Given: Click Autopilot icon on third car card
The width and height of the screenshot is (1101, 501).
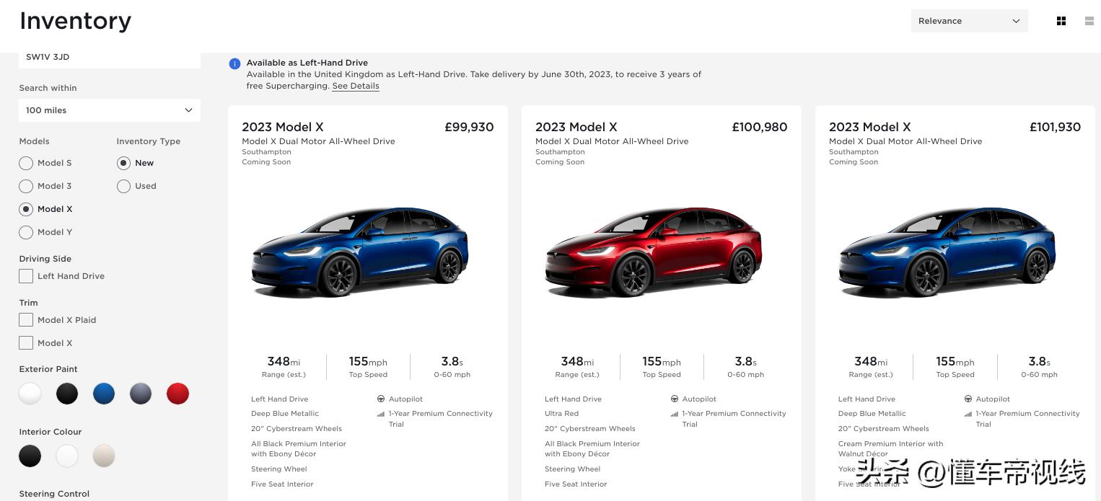Looking at the screenshot, I should pyautogui.click(x=968, y=399).
